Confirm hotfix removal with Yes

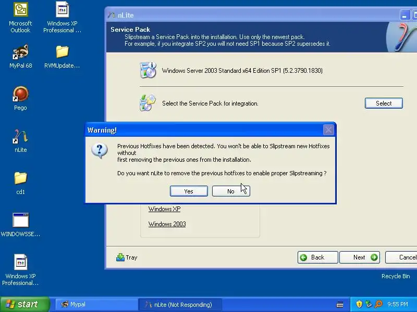tap(189, 191)
